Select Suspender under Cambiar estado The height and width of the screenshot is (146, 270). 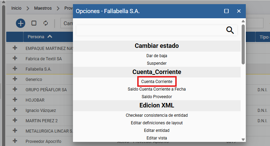click(157, 63)
